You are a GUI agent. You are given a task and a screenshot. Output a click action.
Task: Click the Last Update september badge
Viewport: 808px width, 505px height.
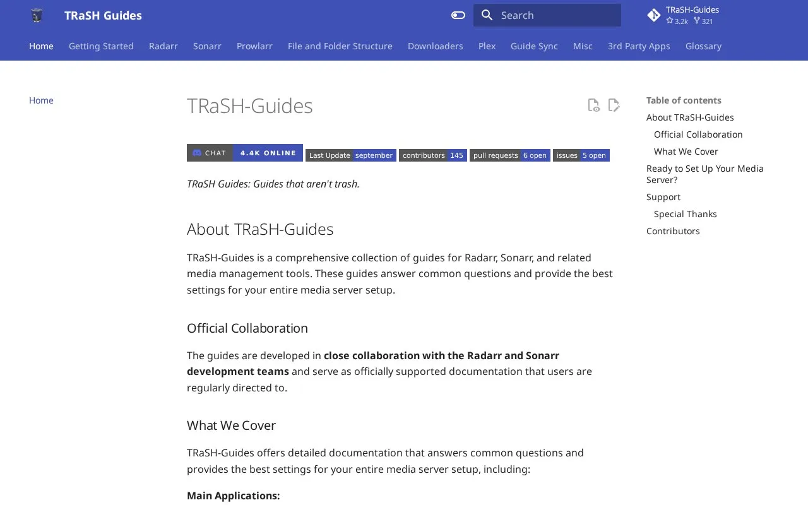[x=351, y=155]
